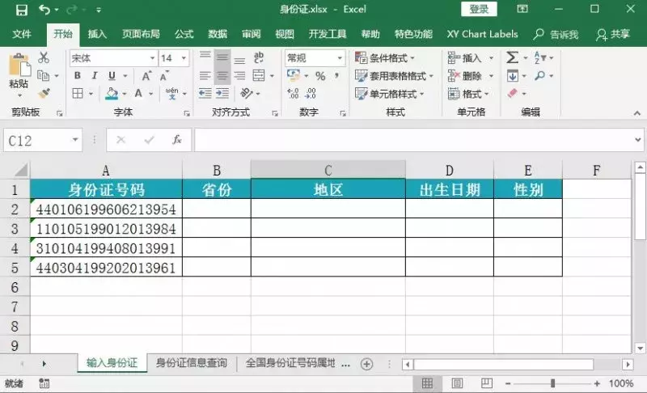Toggle center horizontal alignment
The height and width of the screenshot is (393, 647).
pyautogui.click(x=222, y=75)
